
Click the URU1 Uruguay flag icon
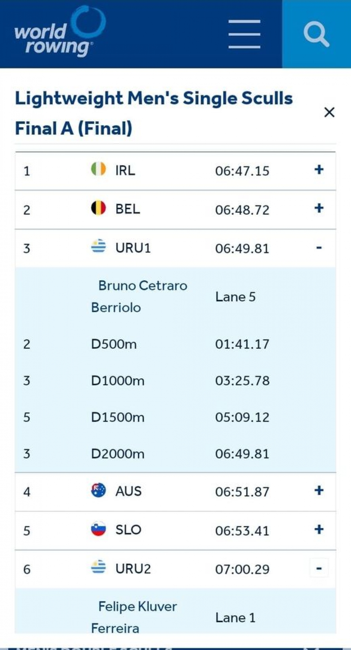pos(98,247)
